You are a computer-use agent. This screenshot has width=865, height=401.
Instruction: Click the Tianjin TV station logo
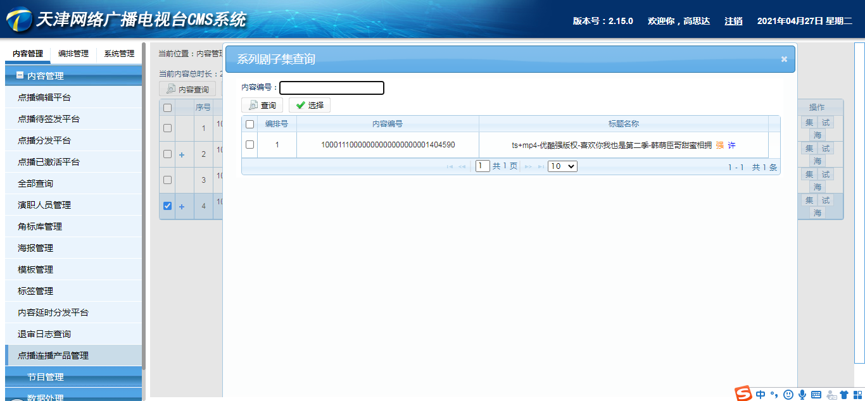tap(19, 20)
